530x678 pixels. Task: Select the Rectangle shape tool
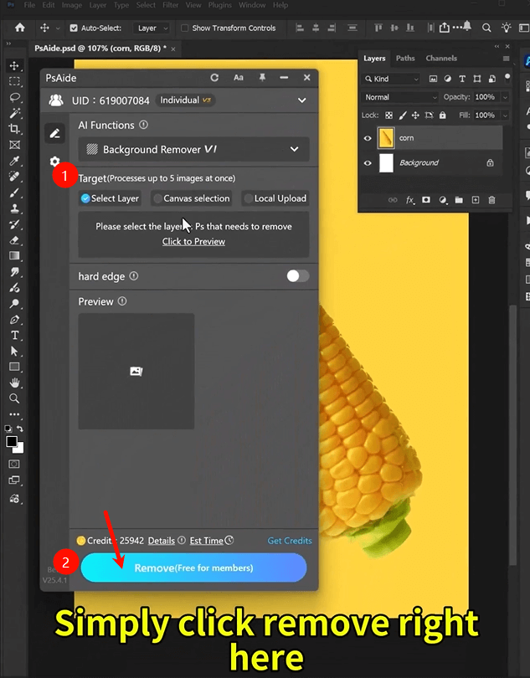click(x=14, y=367)
